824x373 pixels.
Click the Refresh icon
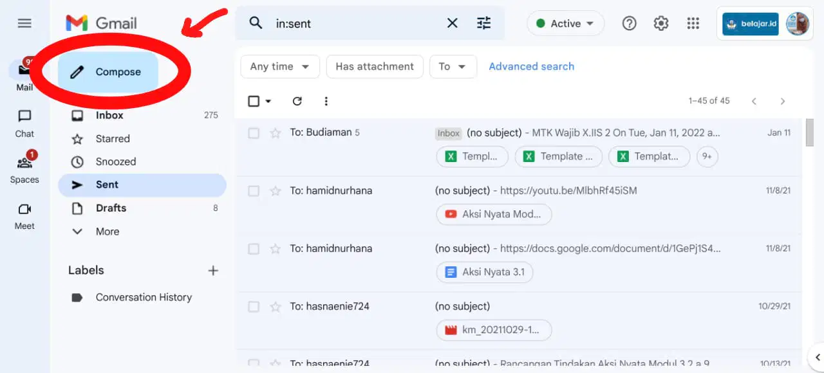coord(297,101)
